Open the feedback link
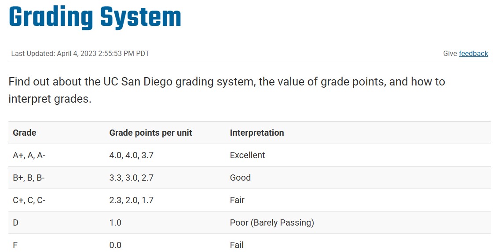 [473, 54]
